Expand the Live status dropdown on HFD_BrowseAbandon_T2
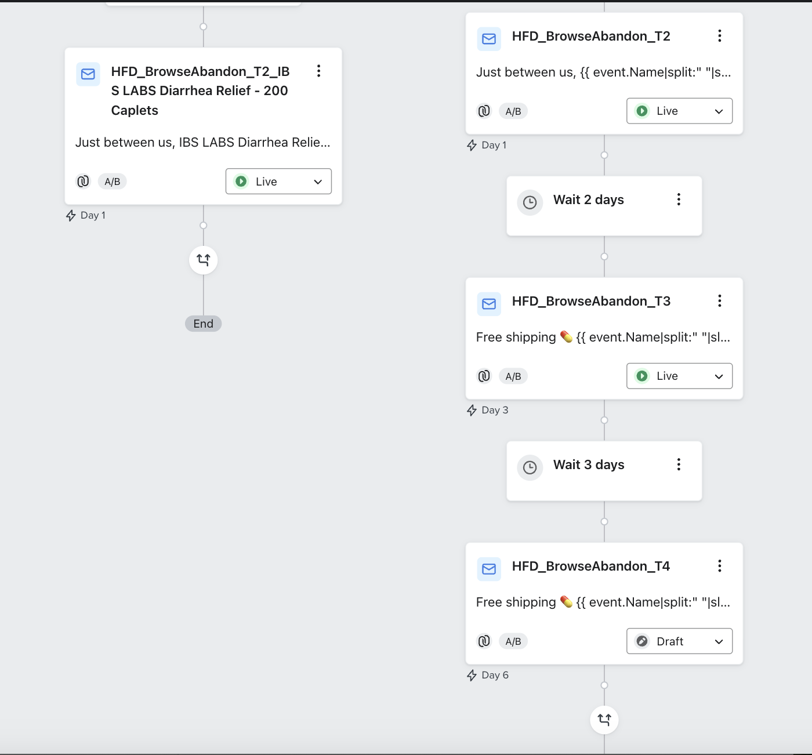Viewport: 812px width, 755px height. [x=679, y=111]
